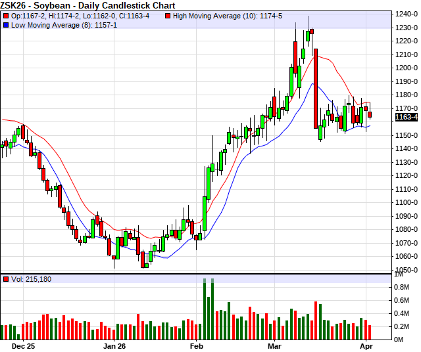Click the Jan 26 date axis label
Screen dimensions: 421x352
tap(114, 346)
